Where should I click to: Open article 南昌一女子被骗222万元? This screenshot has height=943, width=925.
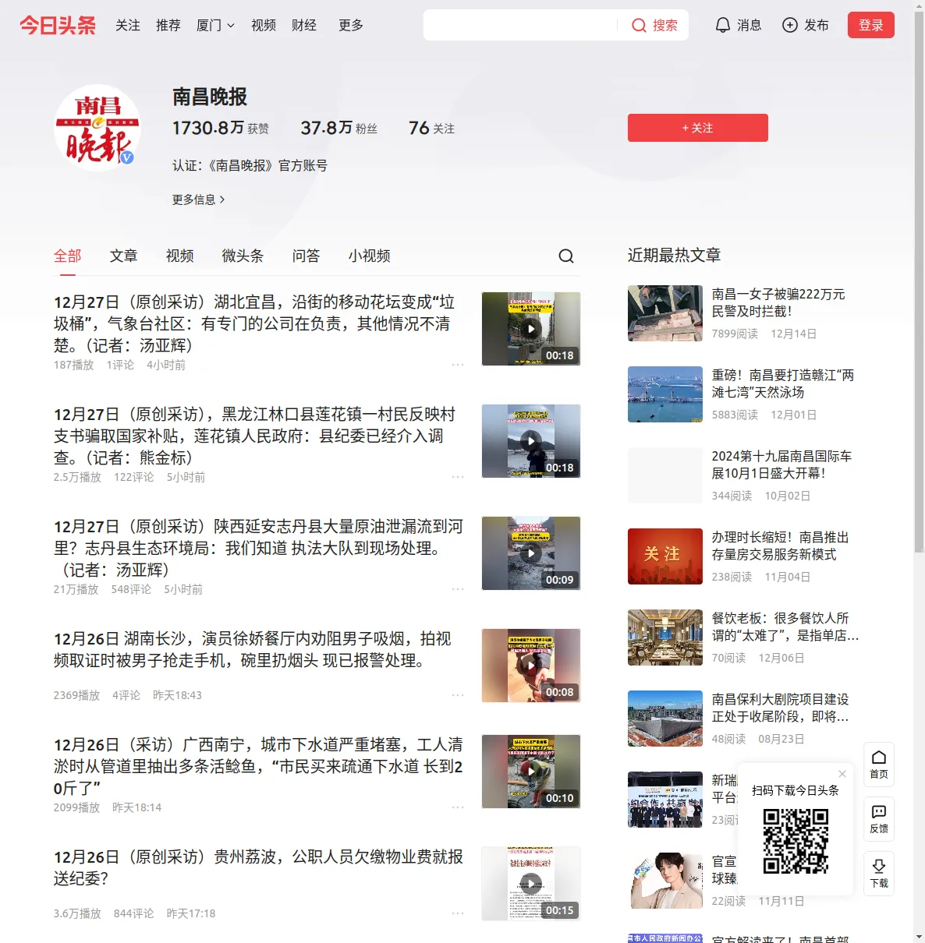click(x=778, y=302)
